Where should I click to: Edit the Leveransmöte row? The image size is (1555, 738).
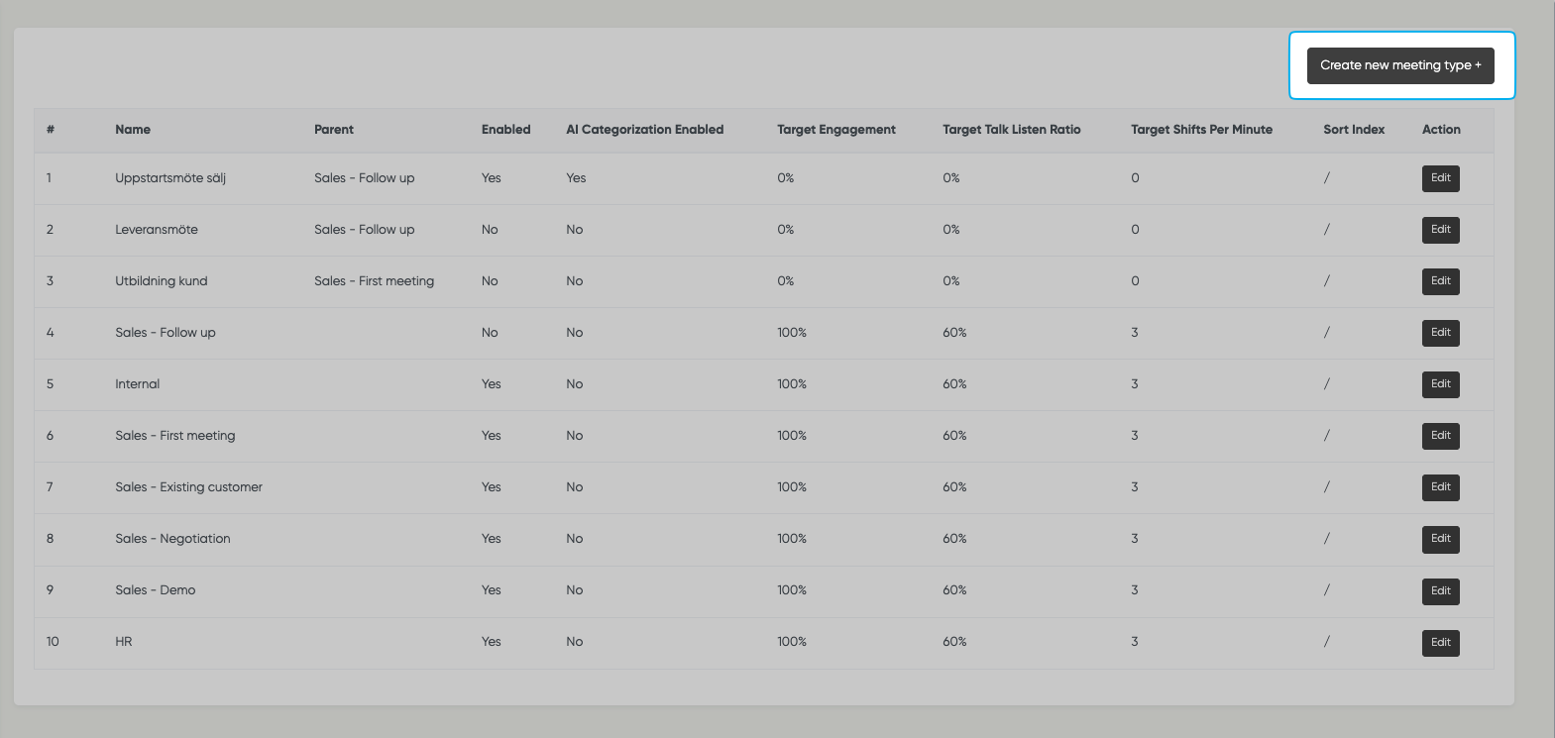click(1440, 230)
